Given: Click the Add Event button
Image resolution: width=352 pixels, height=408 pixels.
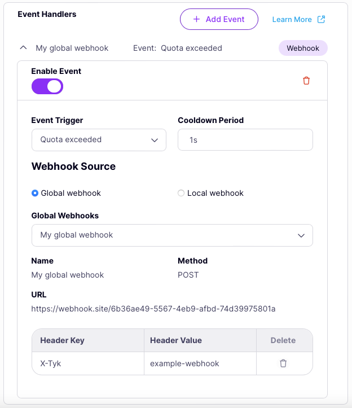Looking at the screenshot, I should click(x=219, y=19).
